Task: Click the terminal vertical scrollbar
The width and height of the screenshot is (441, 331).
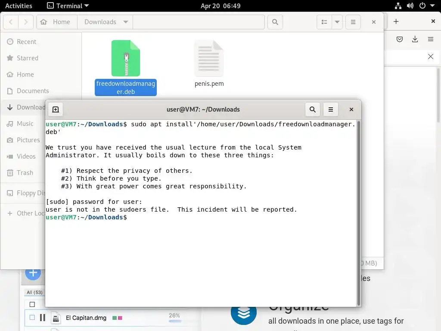Action: click(x=359, y=213)
